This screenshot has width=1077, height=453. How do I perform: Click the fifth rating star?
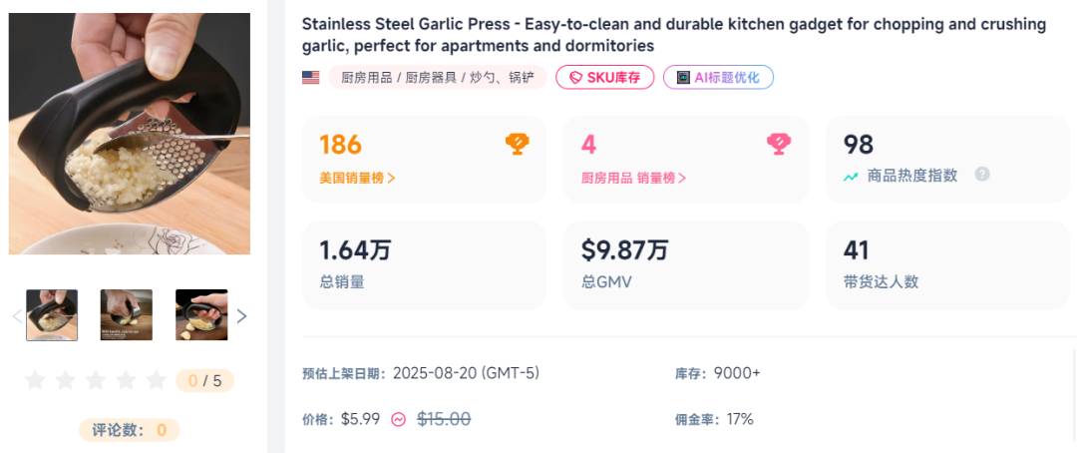click(157, 380)
